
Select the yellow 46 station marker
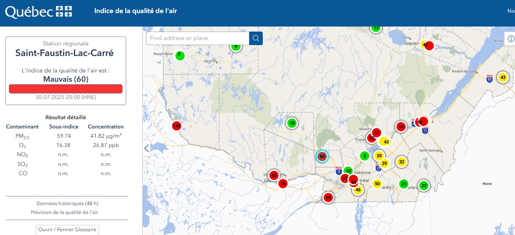358,190
